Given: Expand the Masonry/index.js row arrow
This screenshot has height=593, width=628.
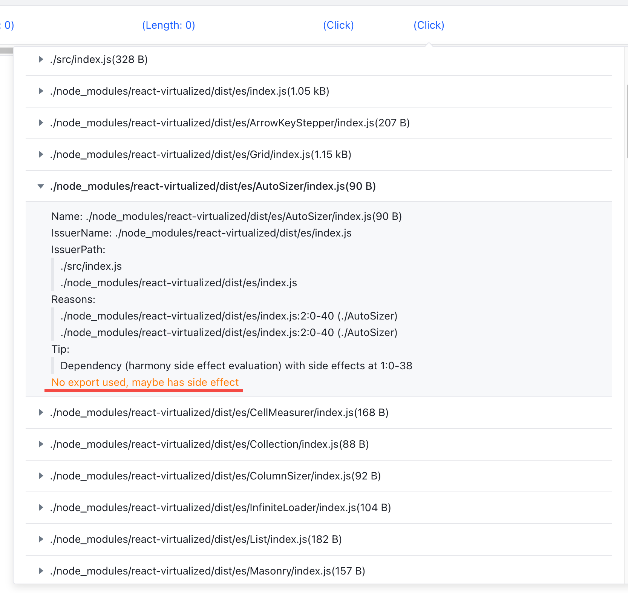Looking at the screenshot, I should 41,571.
